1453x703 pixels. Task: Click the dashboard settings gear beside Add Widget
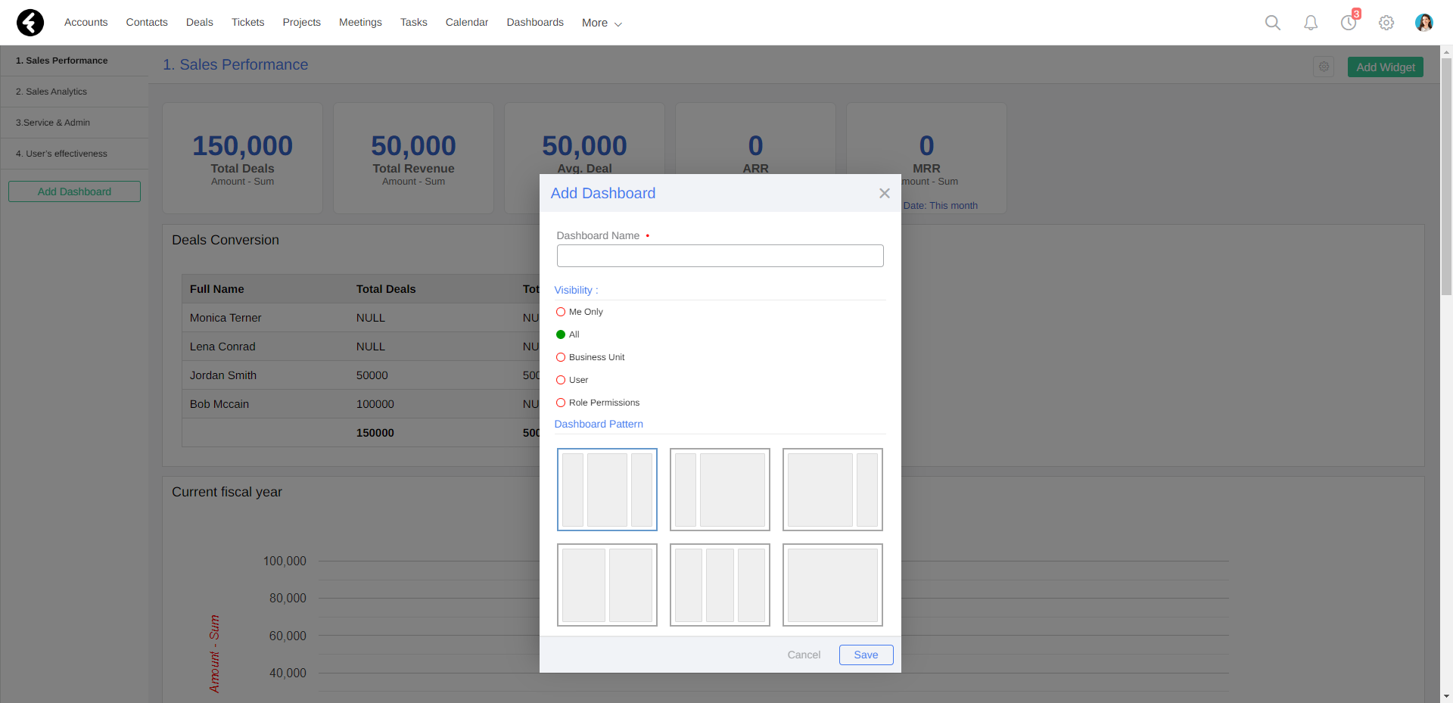1324,67
